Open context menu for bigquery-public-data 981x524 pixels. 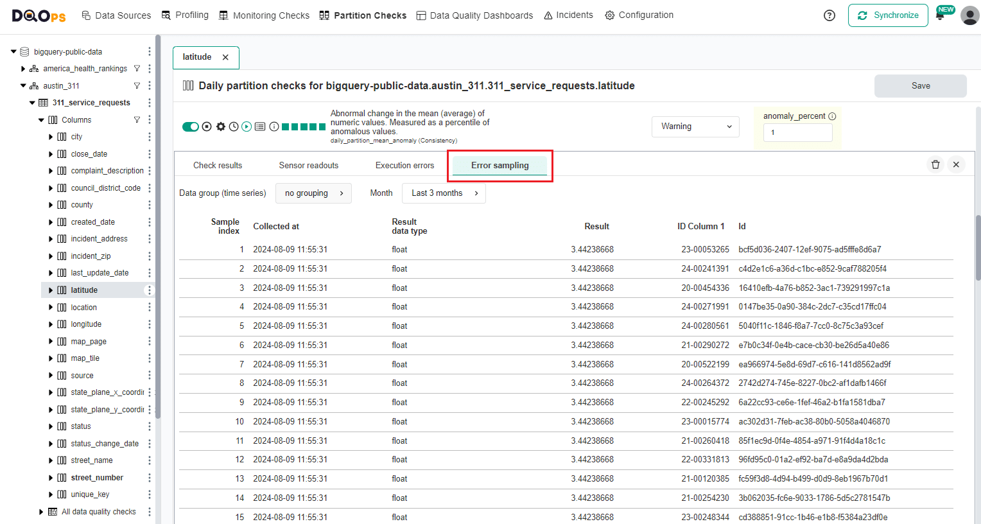click(x=150, y=51)
